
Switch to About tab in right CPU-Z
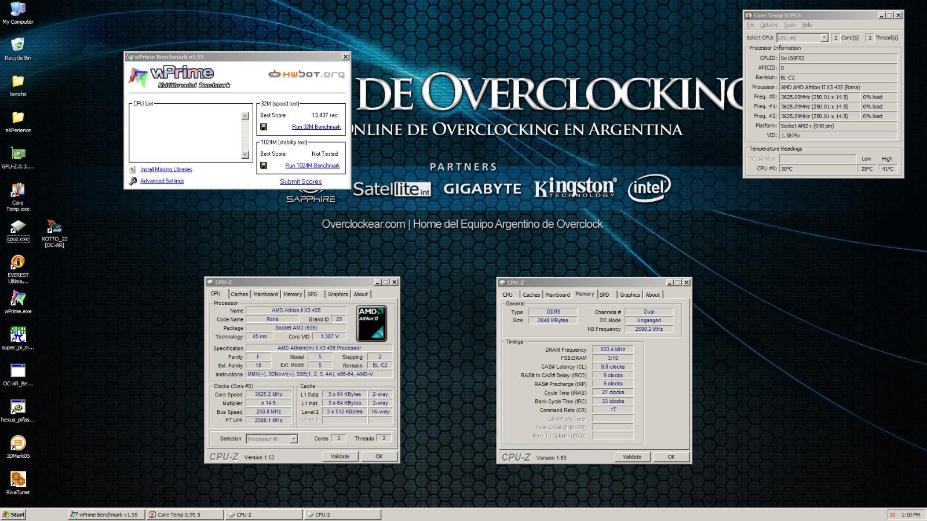(x=653, y=295)
